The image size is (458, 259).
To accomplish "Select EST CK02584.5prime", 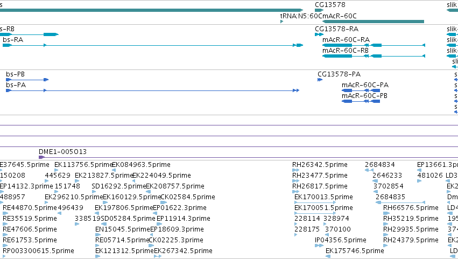I will click(188, 197).
